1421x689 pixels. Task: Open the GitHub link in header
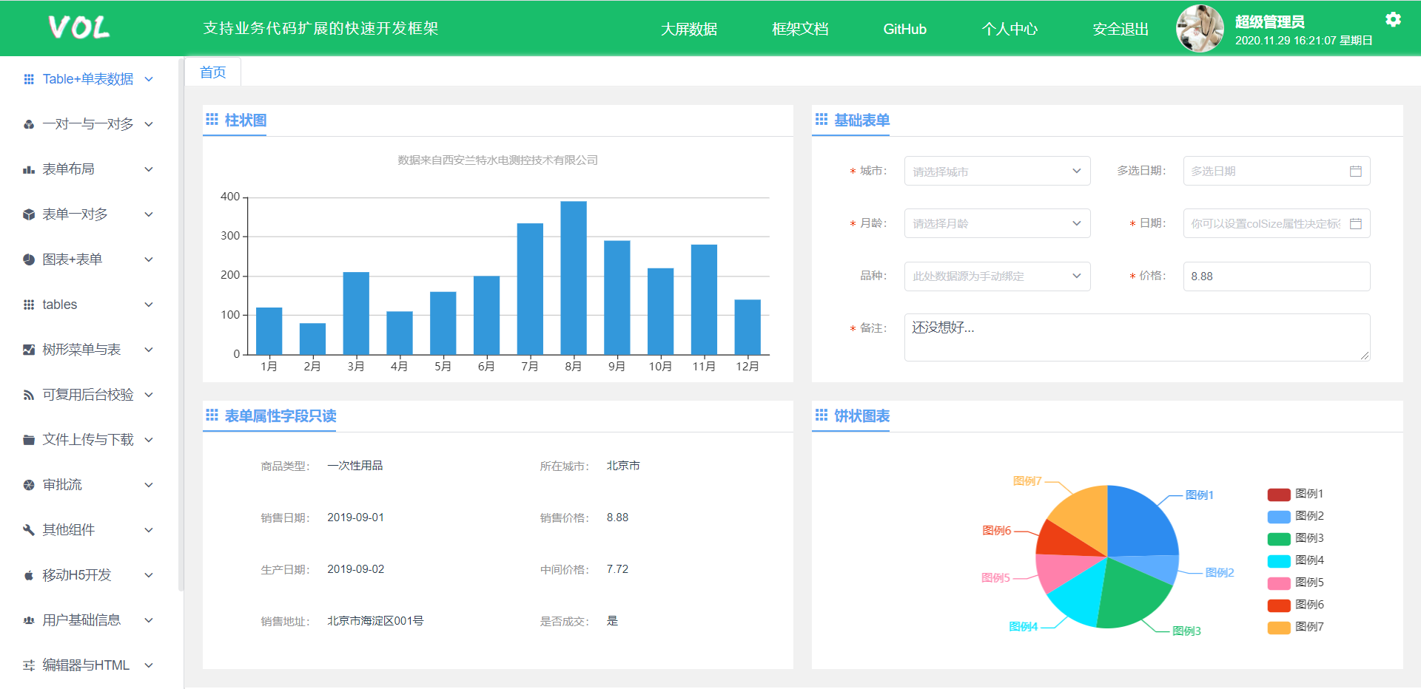click(904, 30)
